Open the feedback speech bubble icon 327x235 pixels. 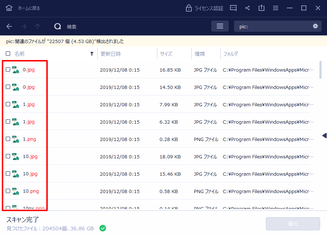click(233, 8)
